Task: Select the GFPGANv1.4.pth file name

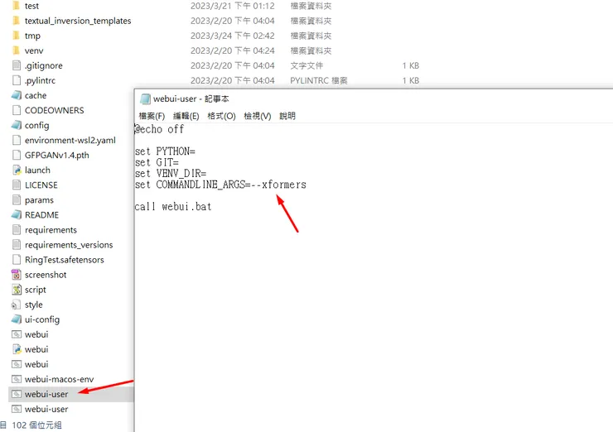Action: pos(57,155)
